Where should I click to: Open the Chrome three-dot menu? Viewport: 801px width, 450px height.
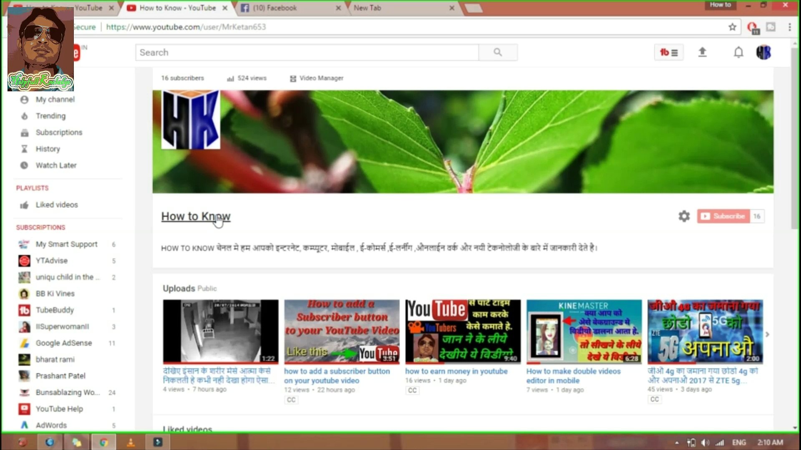point(789,27)
